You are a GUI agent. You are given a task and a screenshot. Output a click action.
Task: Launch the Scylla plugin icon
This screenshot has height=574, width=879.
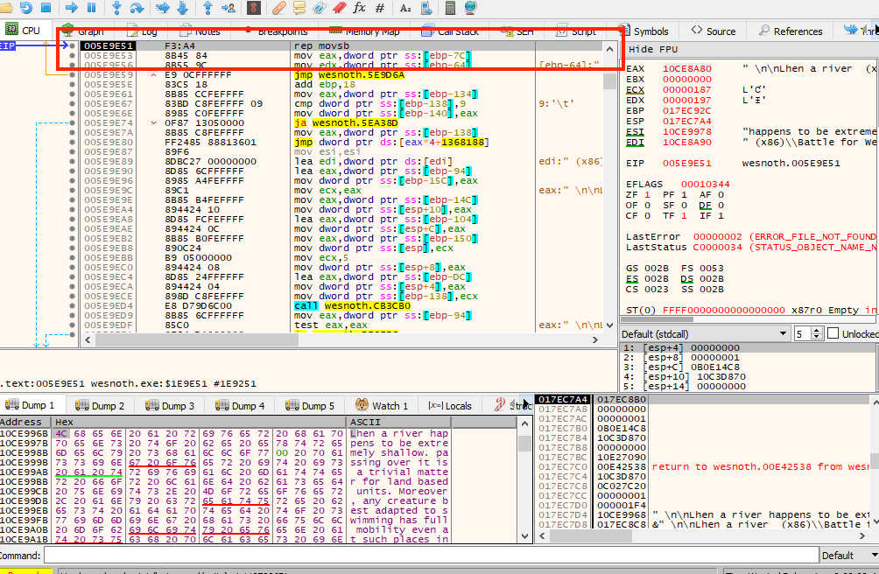click(x=253, y=7)
